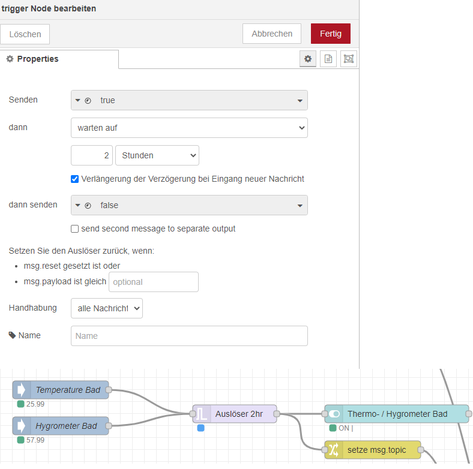Click the Abbrechen button
The width and height of the screenshot is (473, 469).
[272, 34]
